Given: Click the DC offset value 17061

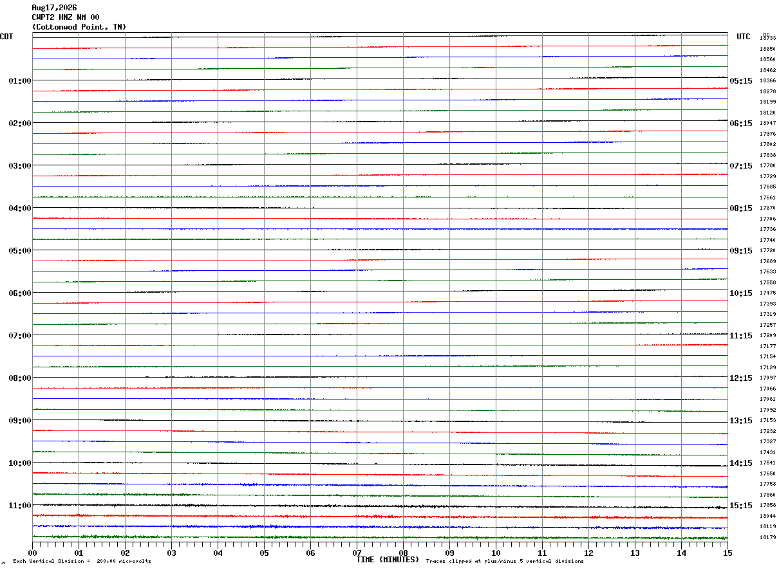Looking at the screenshot, I should point(767,400).
